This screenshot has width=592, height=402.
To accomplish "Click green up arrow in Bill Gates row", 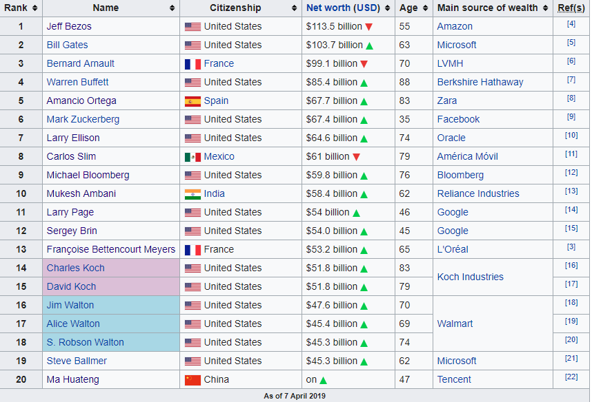I will coord(369,45).
